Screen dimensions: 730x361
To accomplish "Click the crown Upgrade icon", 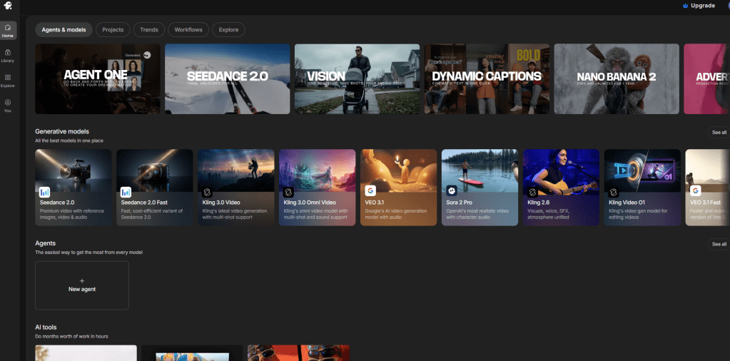I will click(685, 6).
